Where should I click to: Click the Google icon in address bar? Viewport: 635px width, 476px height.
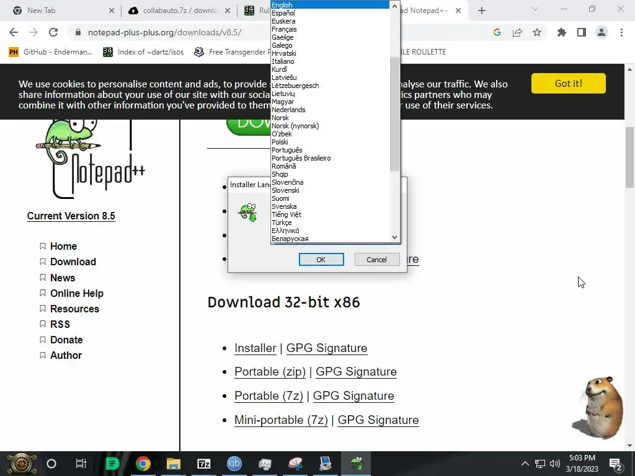coord(497,32)
